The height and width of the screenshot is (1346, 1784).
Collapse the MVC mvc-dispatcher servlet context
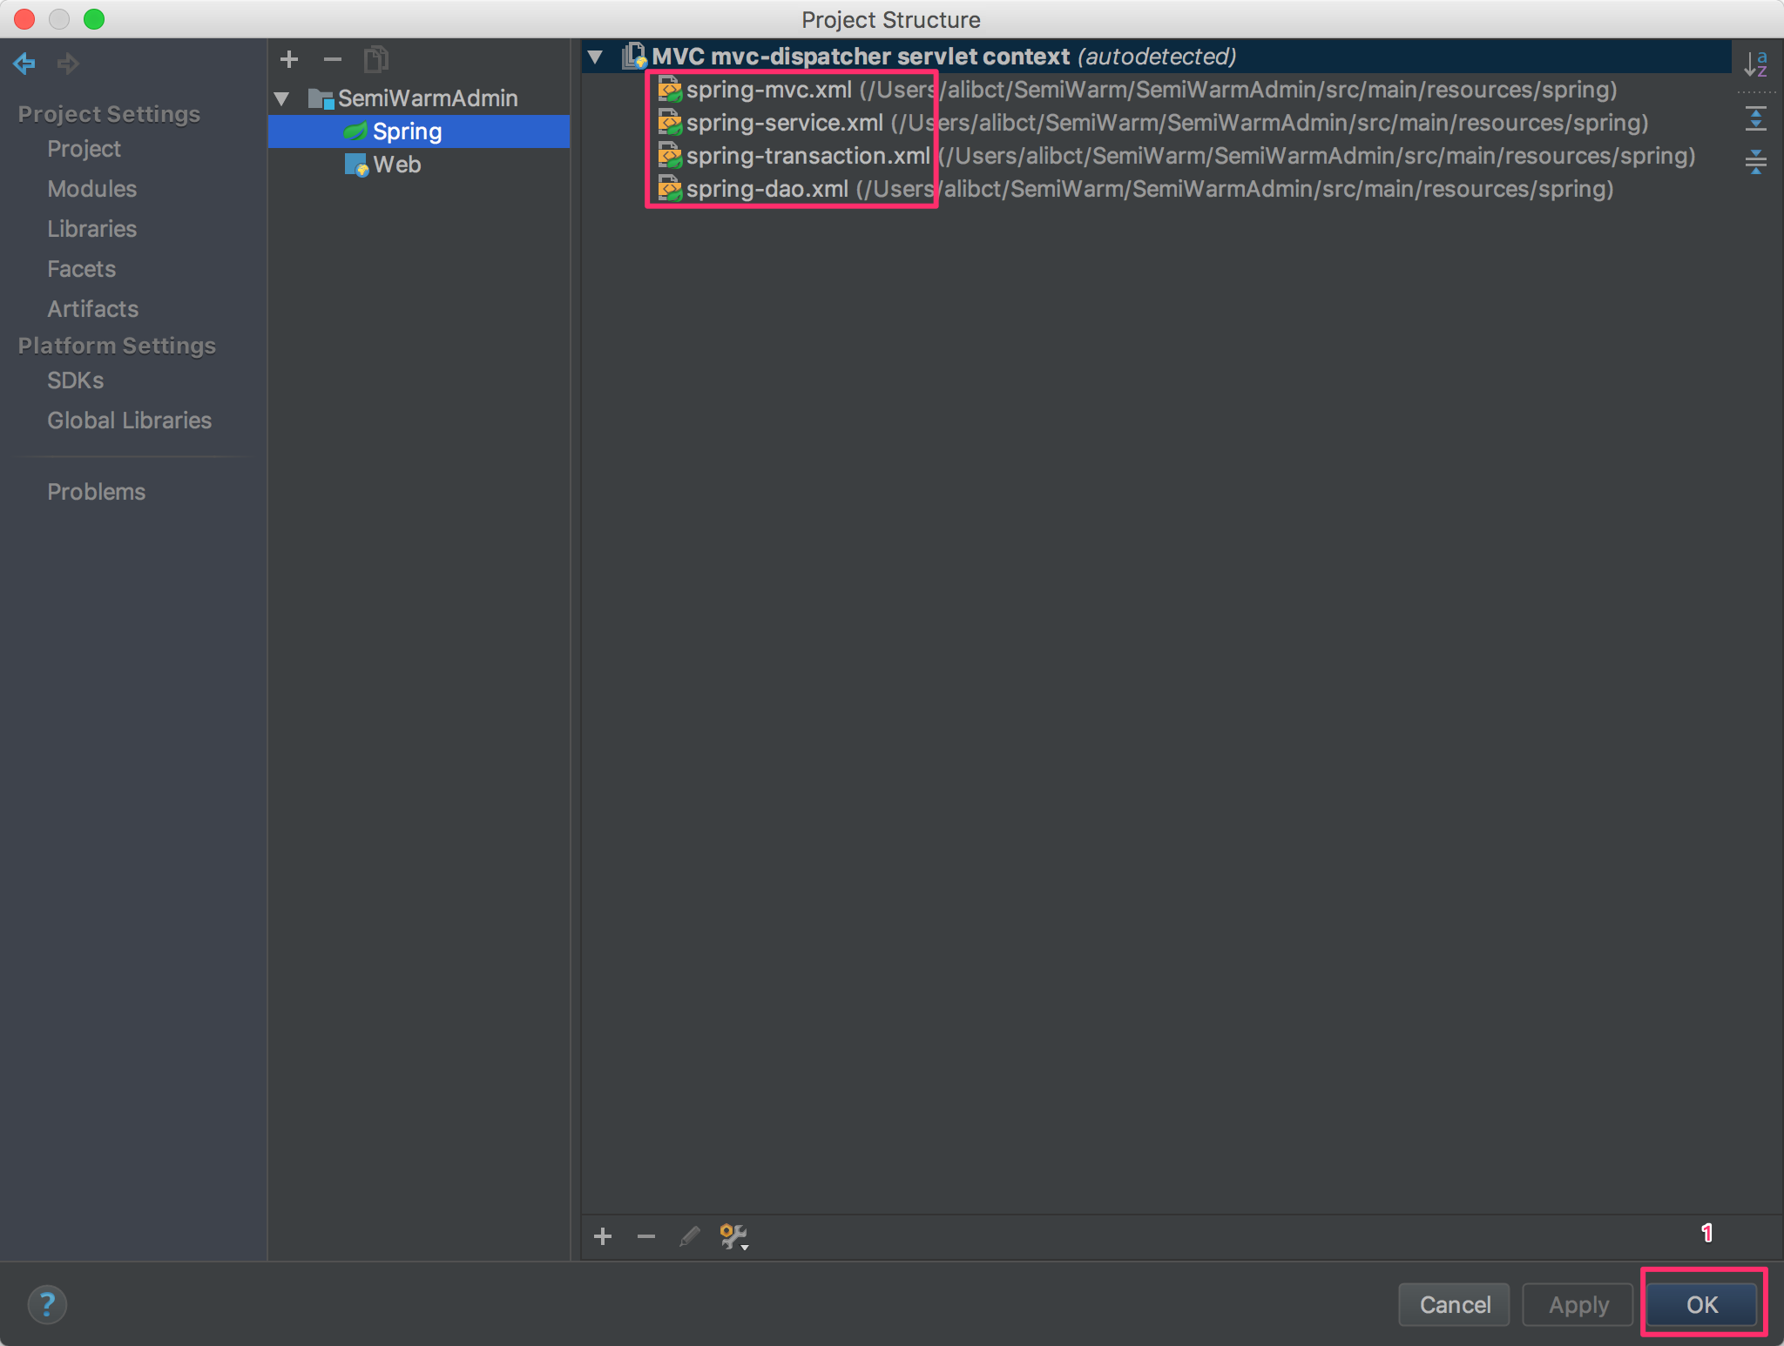pos(595,57)
